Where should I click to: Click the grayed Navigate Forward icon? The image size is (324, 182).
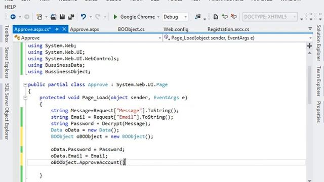point(27,17)
